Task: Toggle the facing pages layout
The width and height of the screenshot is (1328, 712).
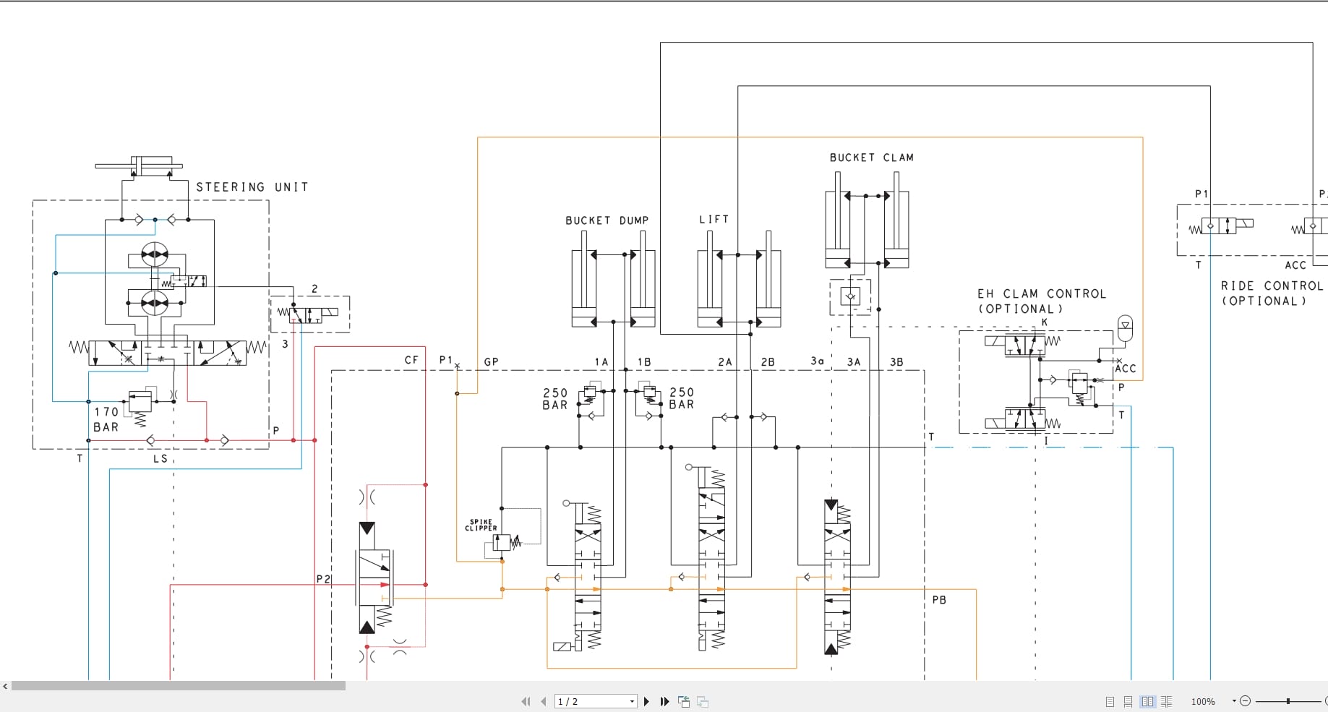Action: click(1149, 700)
